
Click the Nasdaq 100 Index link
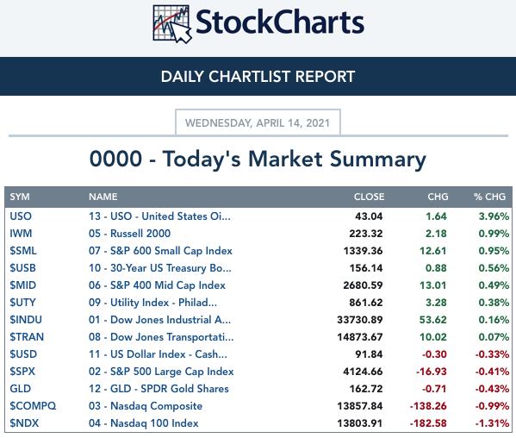(144, 423)
